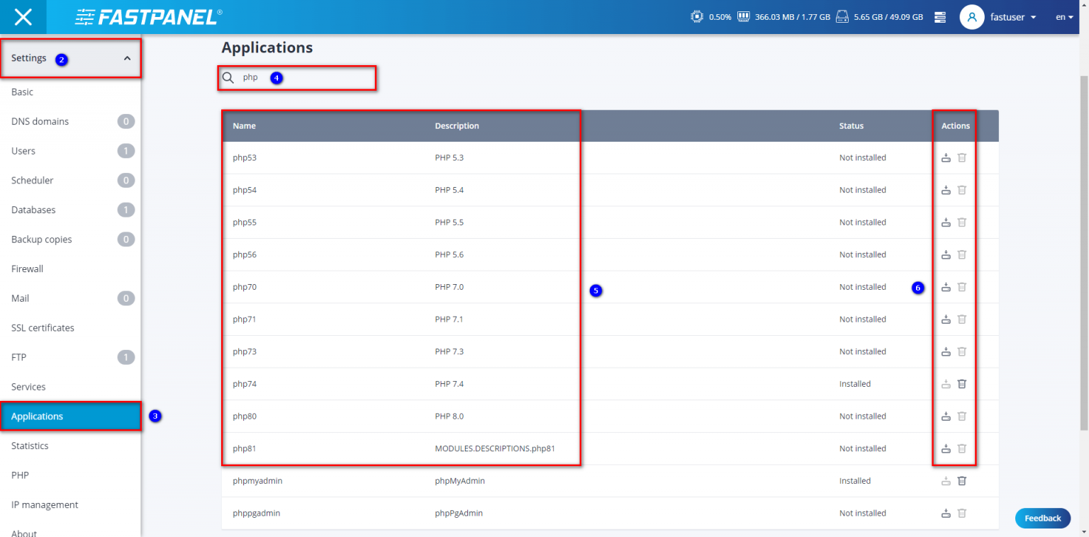This screenshot has width=1089, height=537.
Task: Open Basic settings in sidebar
Action: tap(70, 92)
